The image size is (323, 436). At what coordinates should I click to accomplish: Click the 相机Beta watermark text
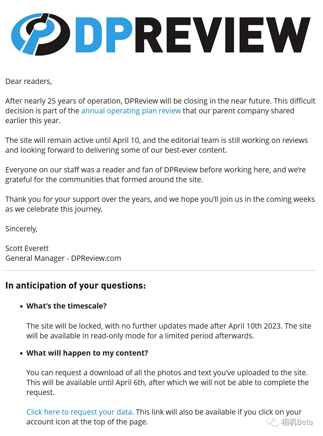tap(297, 422)
